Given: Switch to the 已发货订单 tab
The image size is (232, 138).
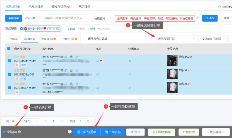Looking at the screenshot, I should [x=36, y=7].
